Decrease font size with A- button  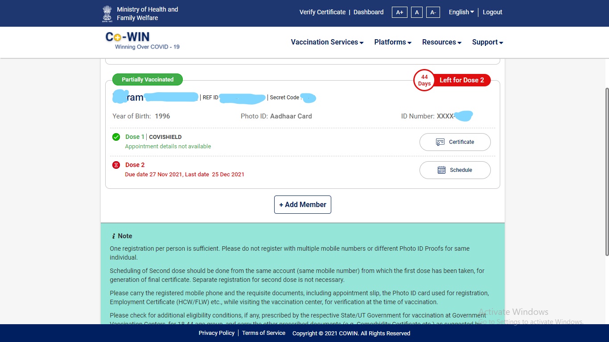[x=433, y=12]
